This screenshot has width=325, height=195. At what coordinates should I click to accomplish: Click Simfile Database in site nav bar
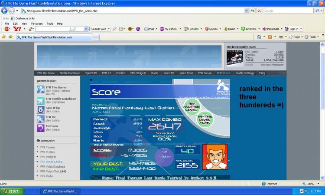70,73
